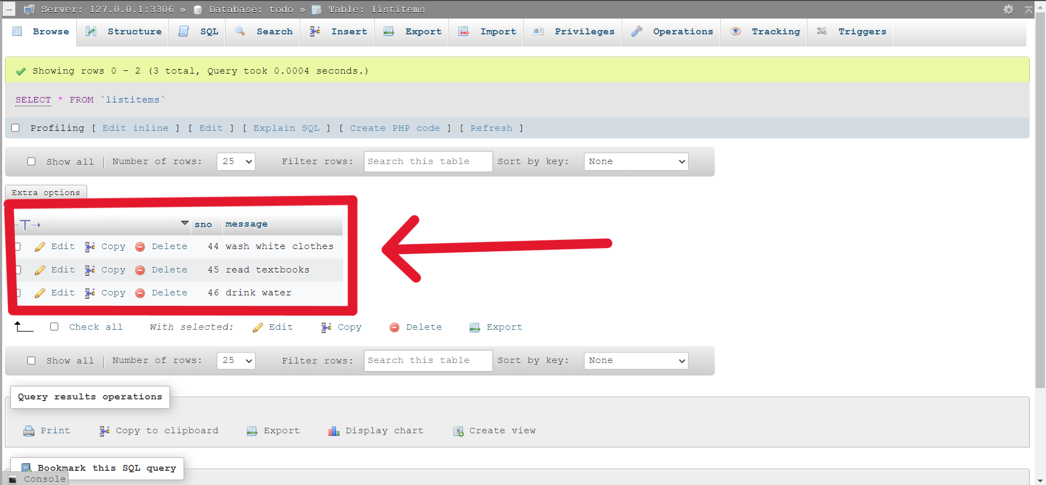Open the Privileges tab
Viewport: 1046px width, 485px height.
click(x=573, y=32)
